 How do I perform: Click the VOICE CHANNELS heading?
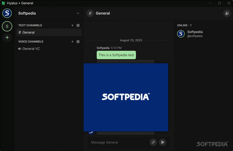pyautogui.click(x=31, y=42)
